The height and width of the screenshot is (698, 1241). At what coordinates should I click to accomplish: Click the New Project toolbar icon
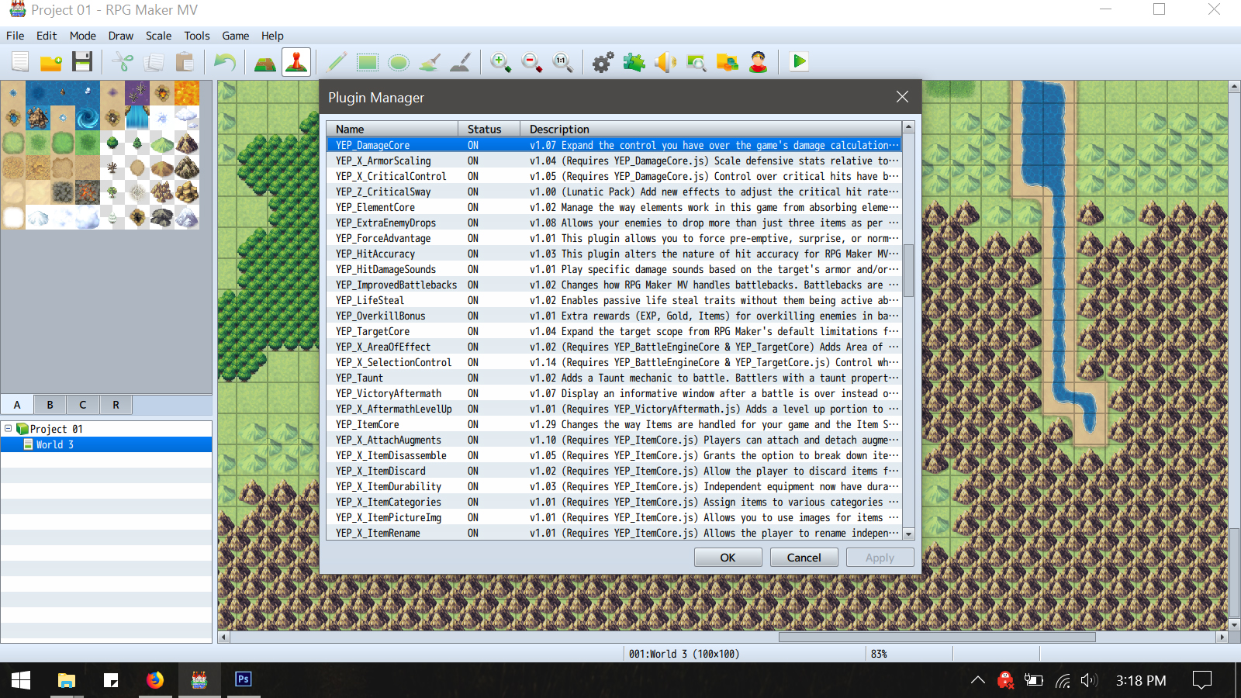pyautogui.click(x=20, y=62)
